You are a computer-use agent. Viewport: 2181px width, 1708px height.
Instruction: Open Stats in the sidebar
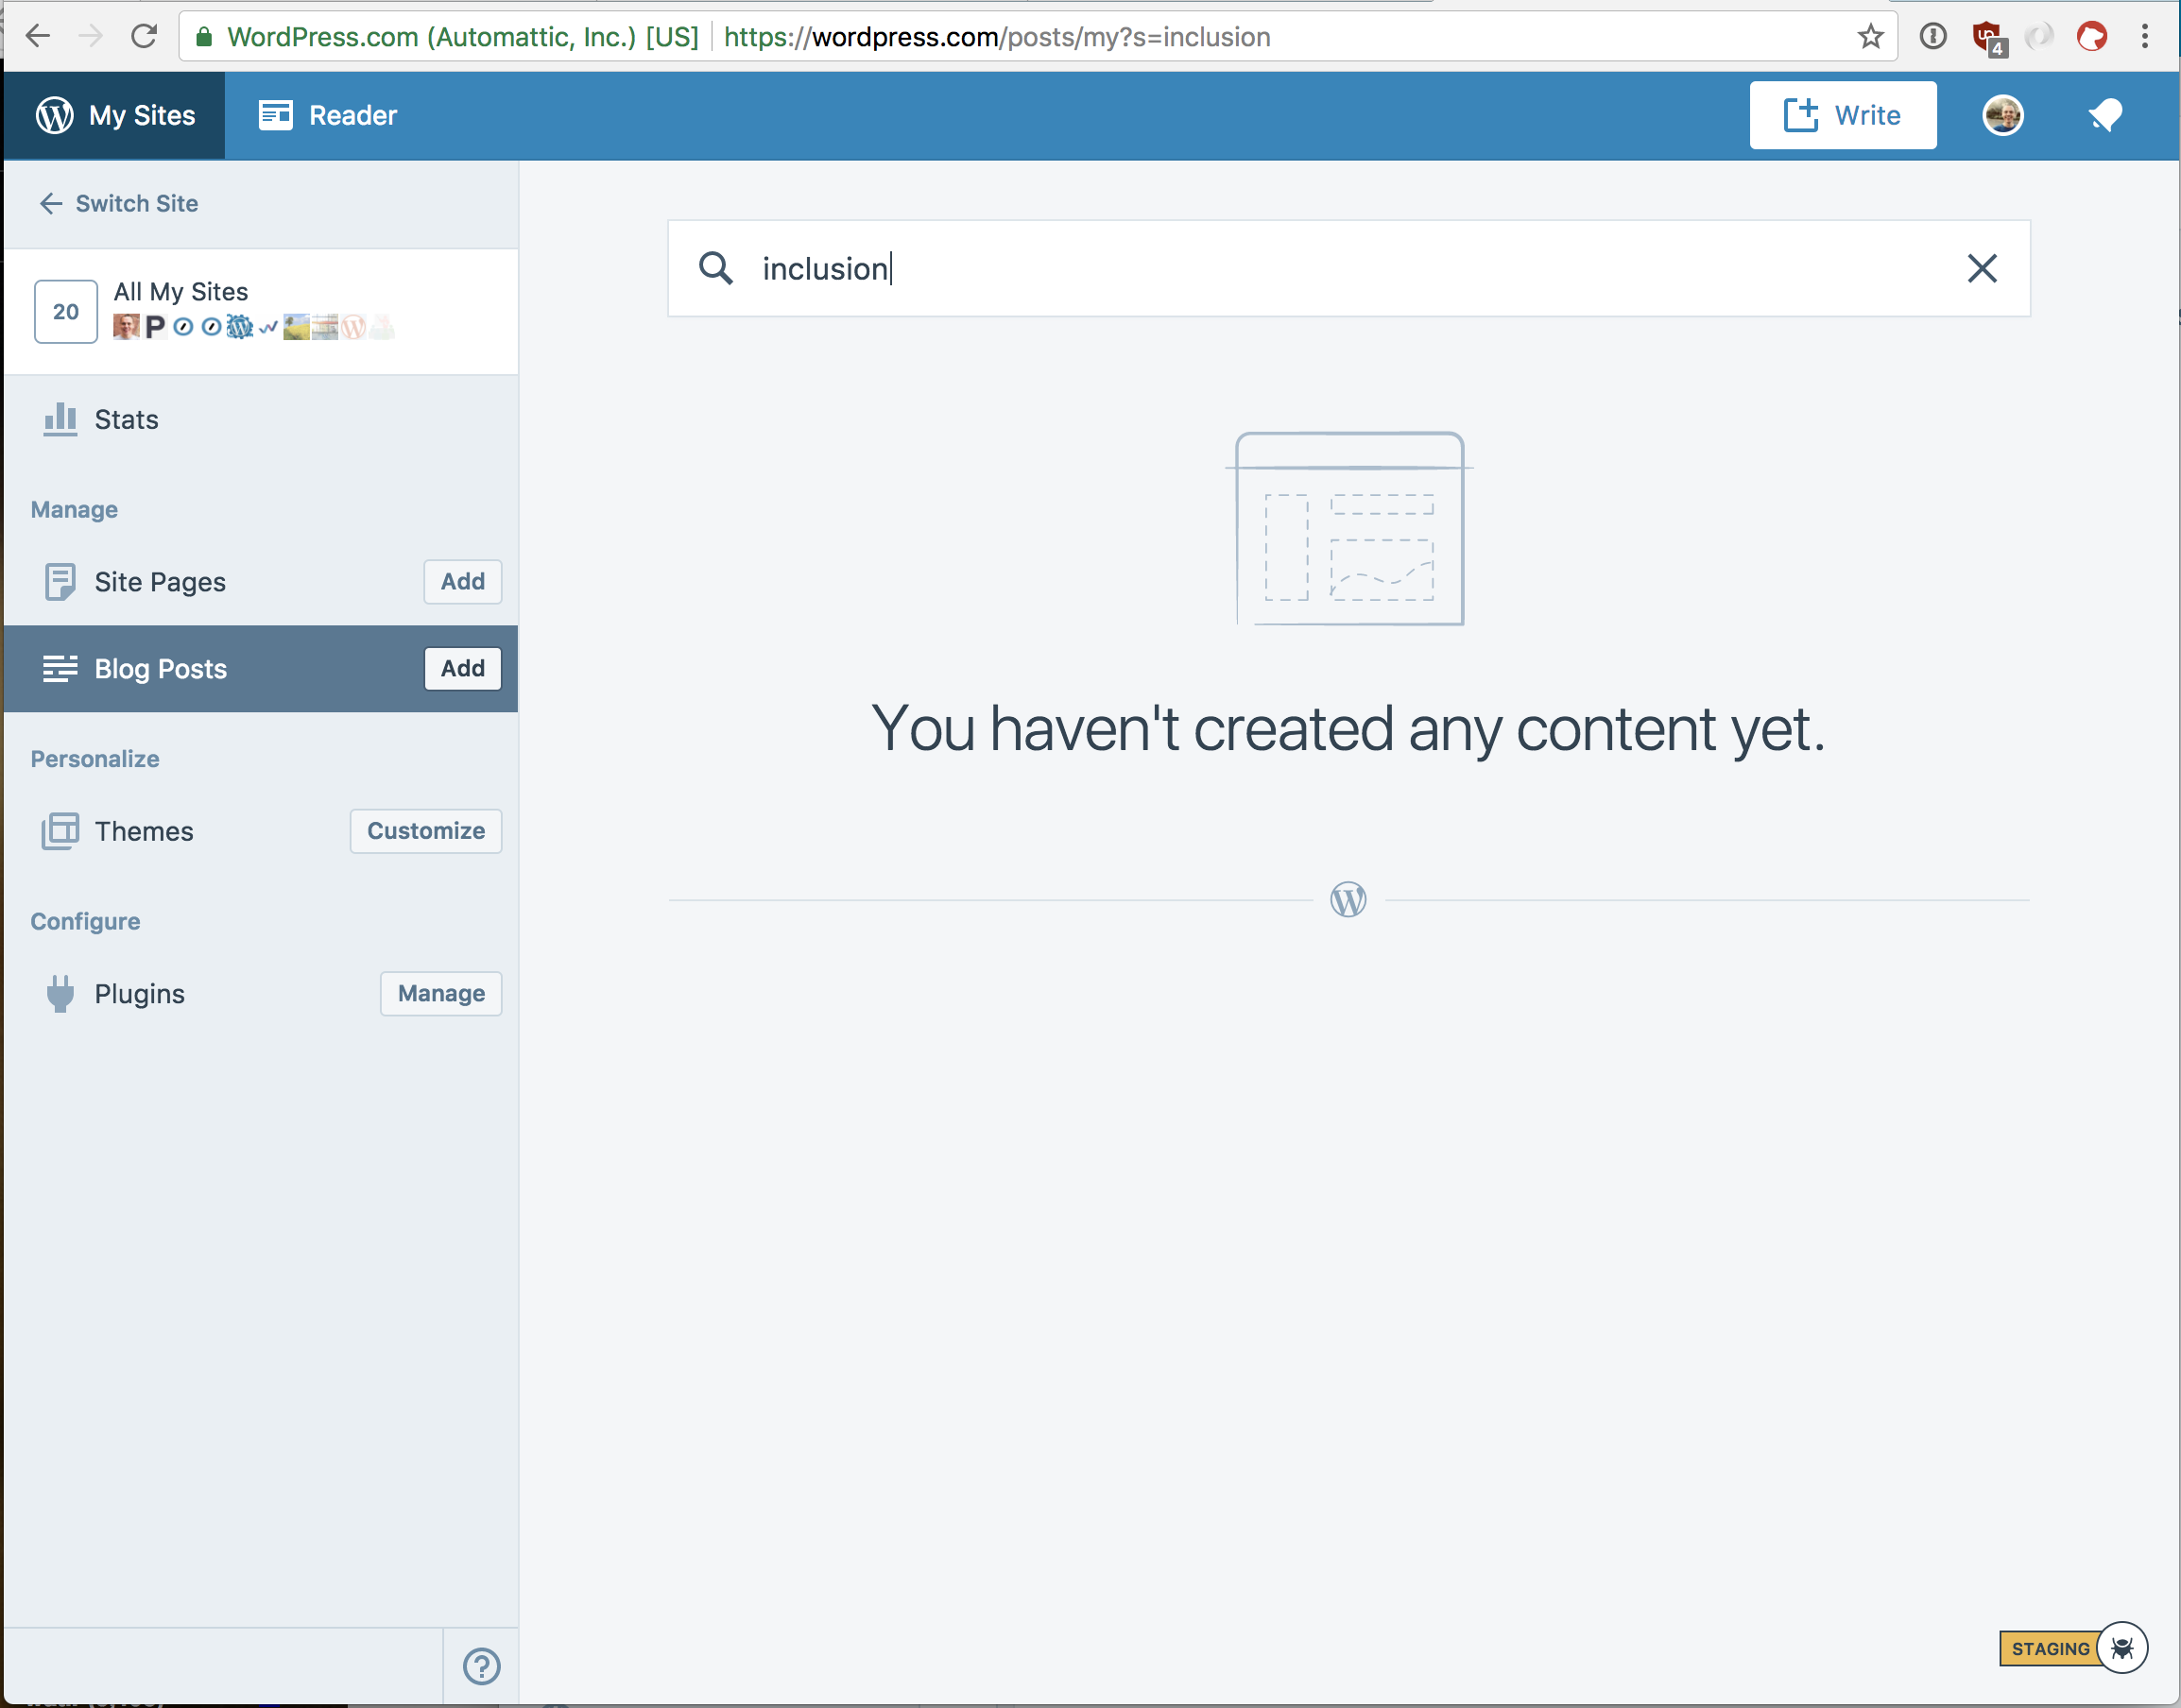pyautogui.click(x=126, y=419)
